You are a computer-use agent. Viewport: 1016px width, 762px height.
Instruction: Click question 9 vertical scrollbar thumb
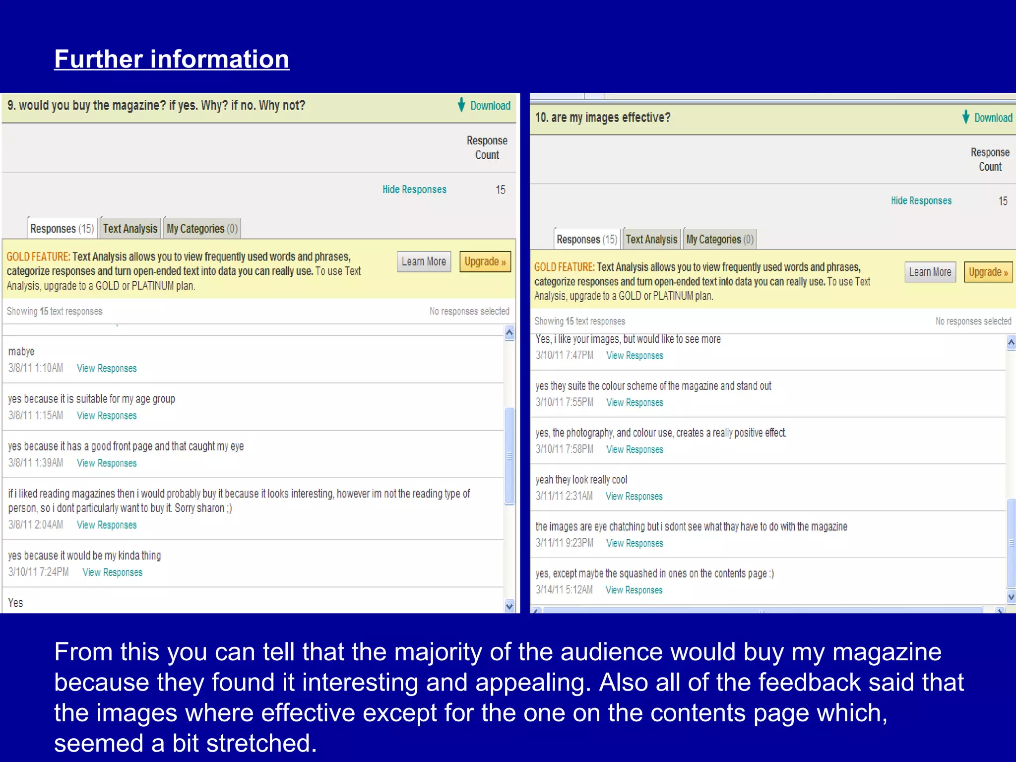509,455
